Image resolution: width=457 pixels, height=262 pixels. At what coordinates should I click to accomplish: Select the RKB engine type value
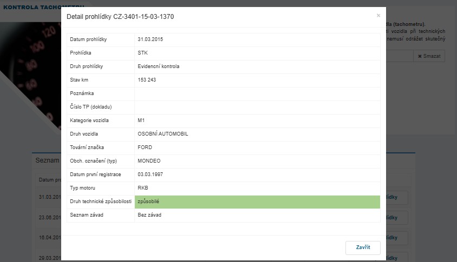(143, 188)
